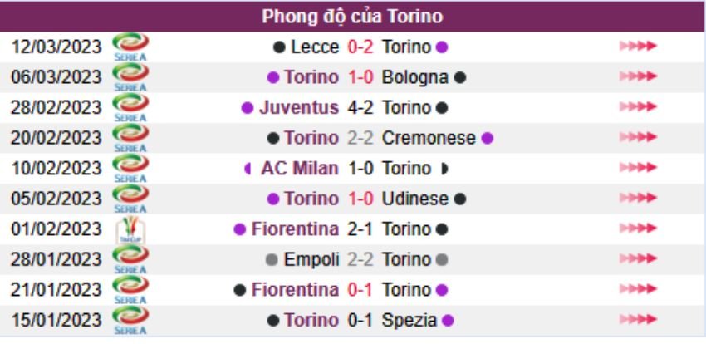Select the Phong độ của Torino header
The height and width of the screenshot is (344, 706).
352,17
